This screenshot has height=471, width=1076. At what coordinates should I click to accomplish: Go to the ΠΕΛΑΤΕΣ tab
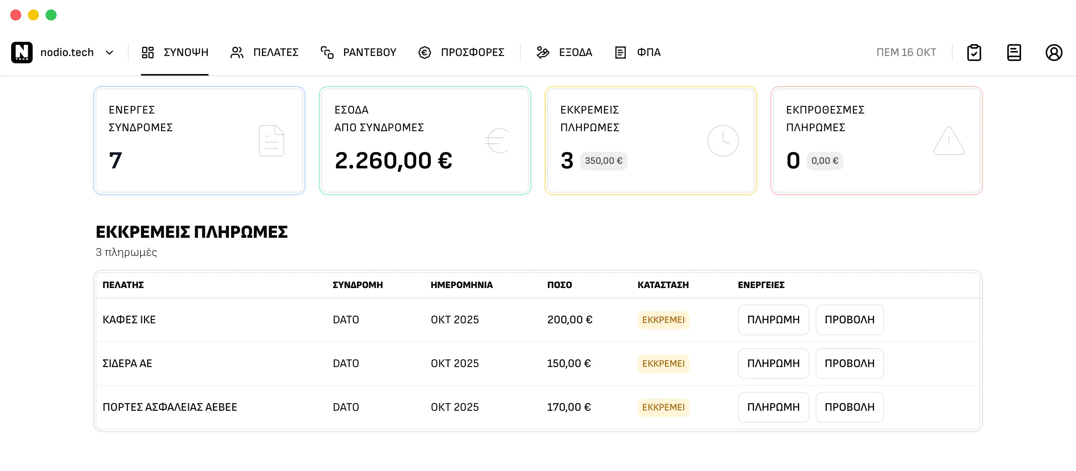[265, 53]
